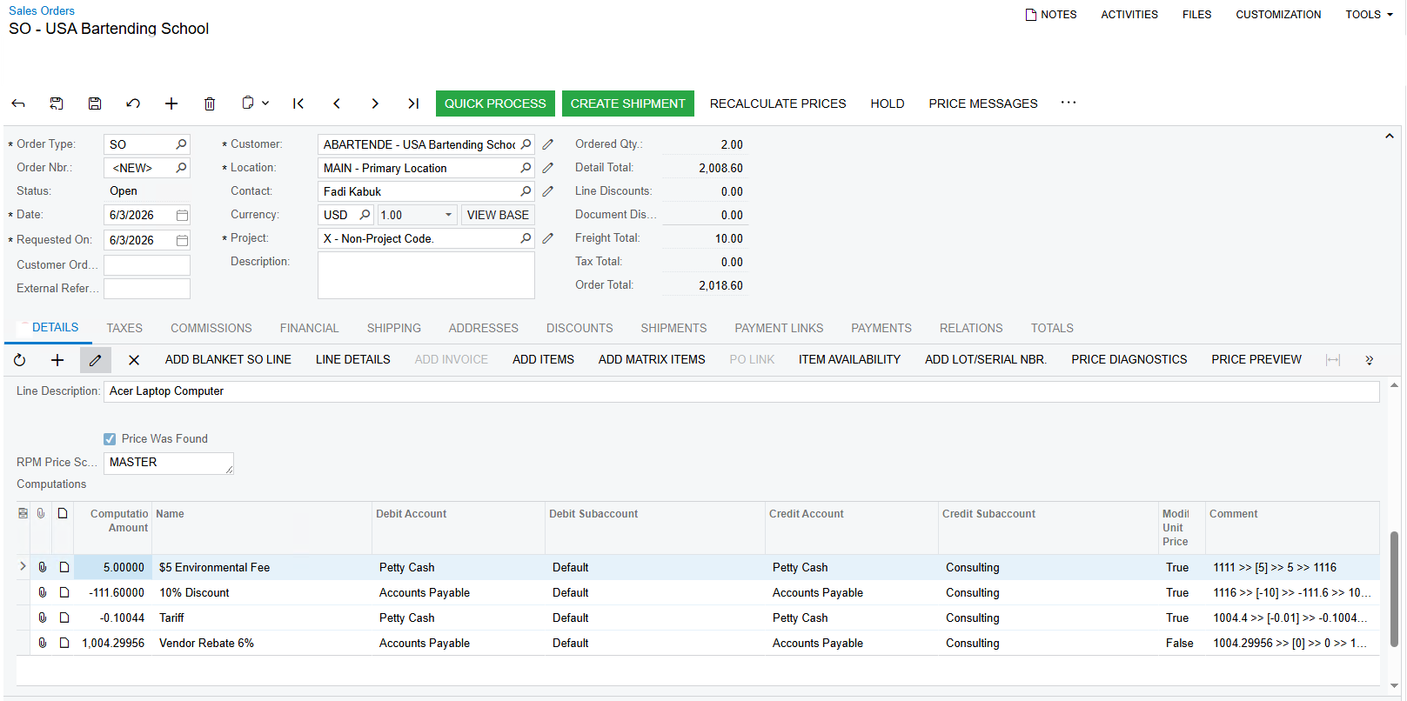The image size is (1407, 701).
Task: Click the Delete trash icon
Action: click(x=210, y=103)
